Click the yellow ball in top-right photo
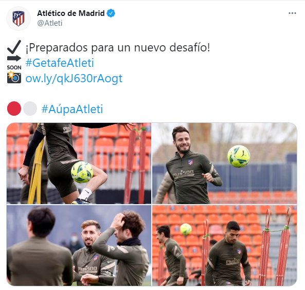This screenshot has height=290, width=305. (239, 156)
